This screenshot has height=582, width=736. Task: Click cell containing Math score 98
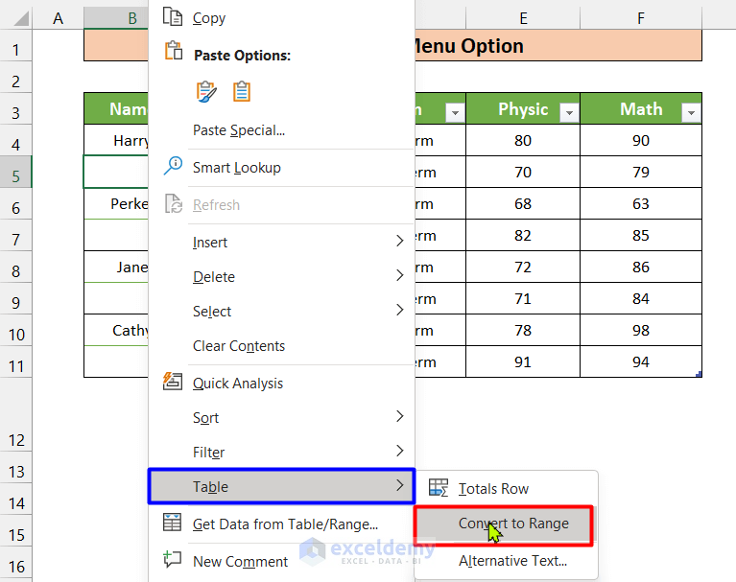click(x=640, y=331)
